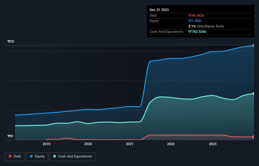Image resolution: width=259 pixels, height=166 pixels.
Task: Click the Equity row label in tooltip
Action: point(154,21)
